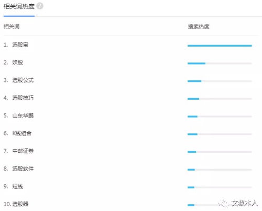Open the 选股器 entry
Image resolution: width=262 pixels, height=211 pixels.
[x=20, y=204]
